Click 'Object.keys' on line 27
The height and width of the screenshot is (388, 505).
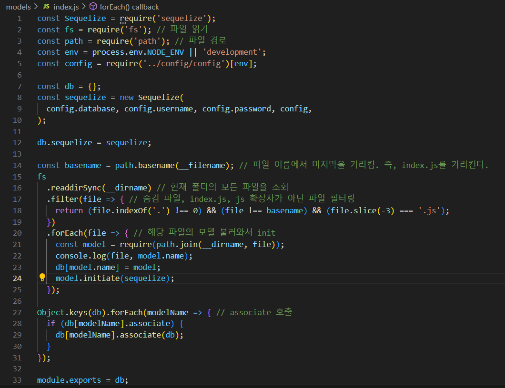point(62,312)
